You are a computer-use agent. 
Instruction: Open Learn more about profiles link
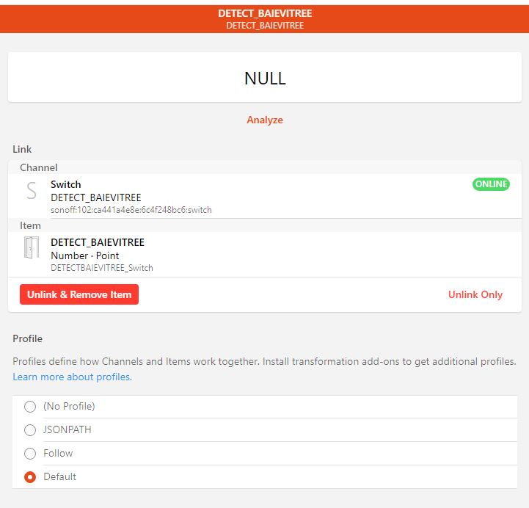pyautogui.click(x=72, y=377)
